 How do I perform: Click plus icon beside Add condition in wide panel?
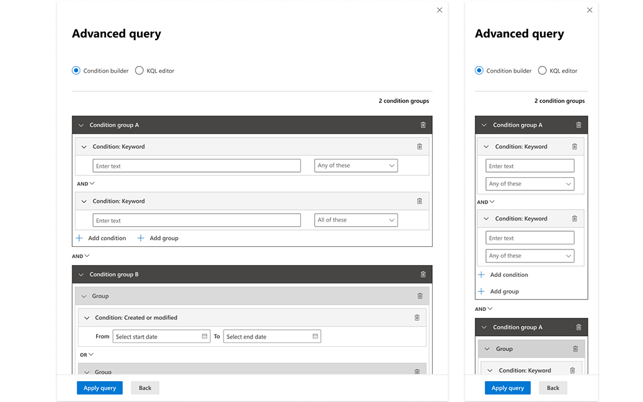pos(79,238)
